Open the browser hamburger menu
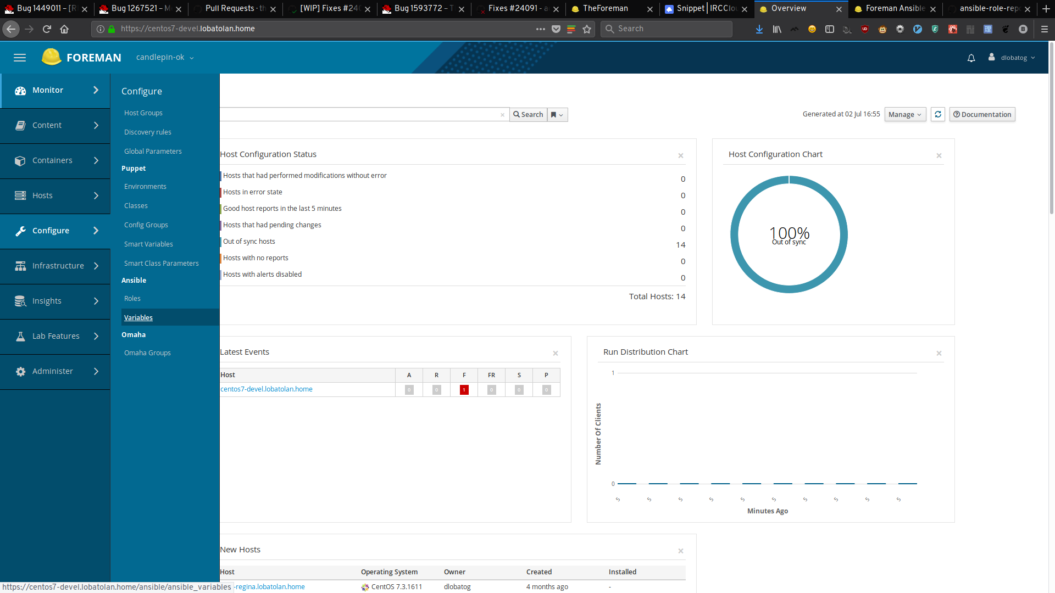Screen dimensions: 1055x593 click(x=1045, y=29)
